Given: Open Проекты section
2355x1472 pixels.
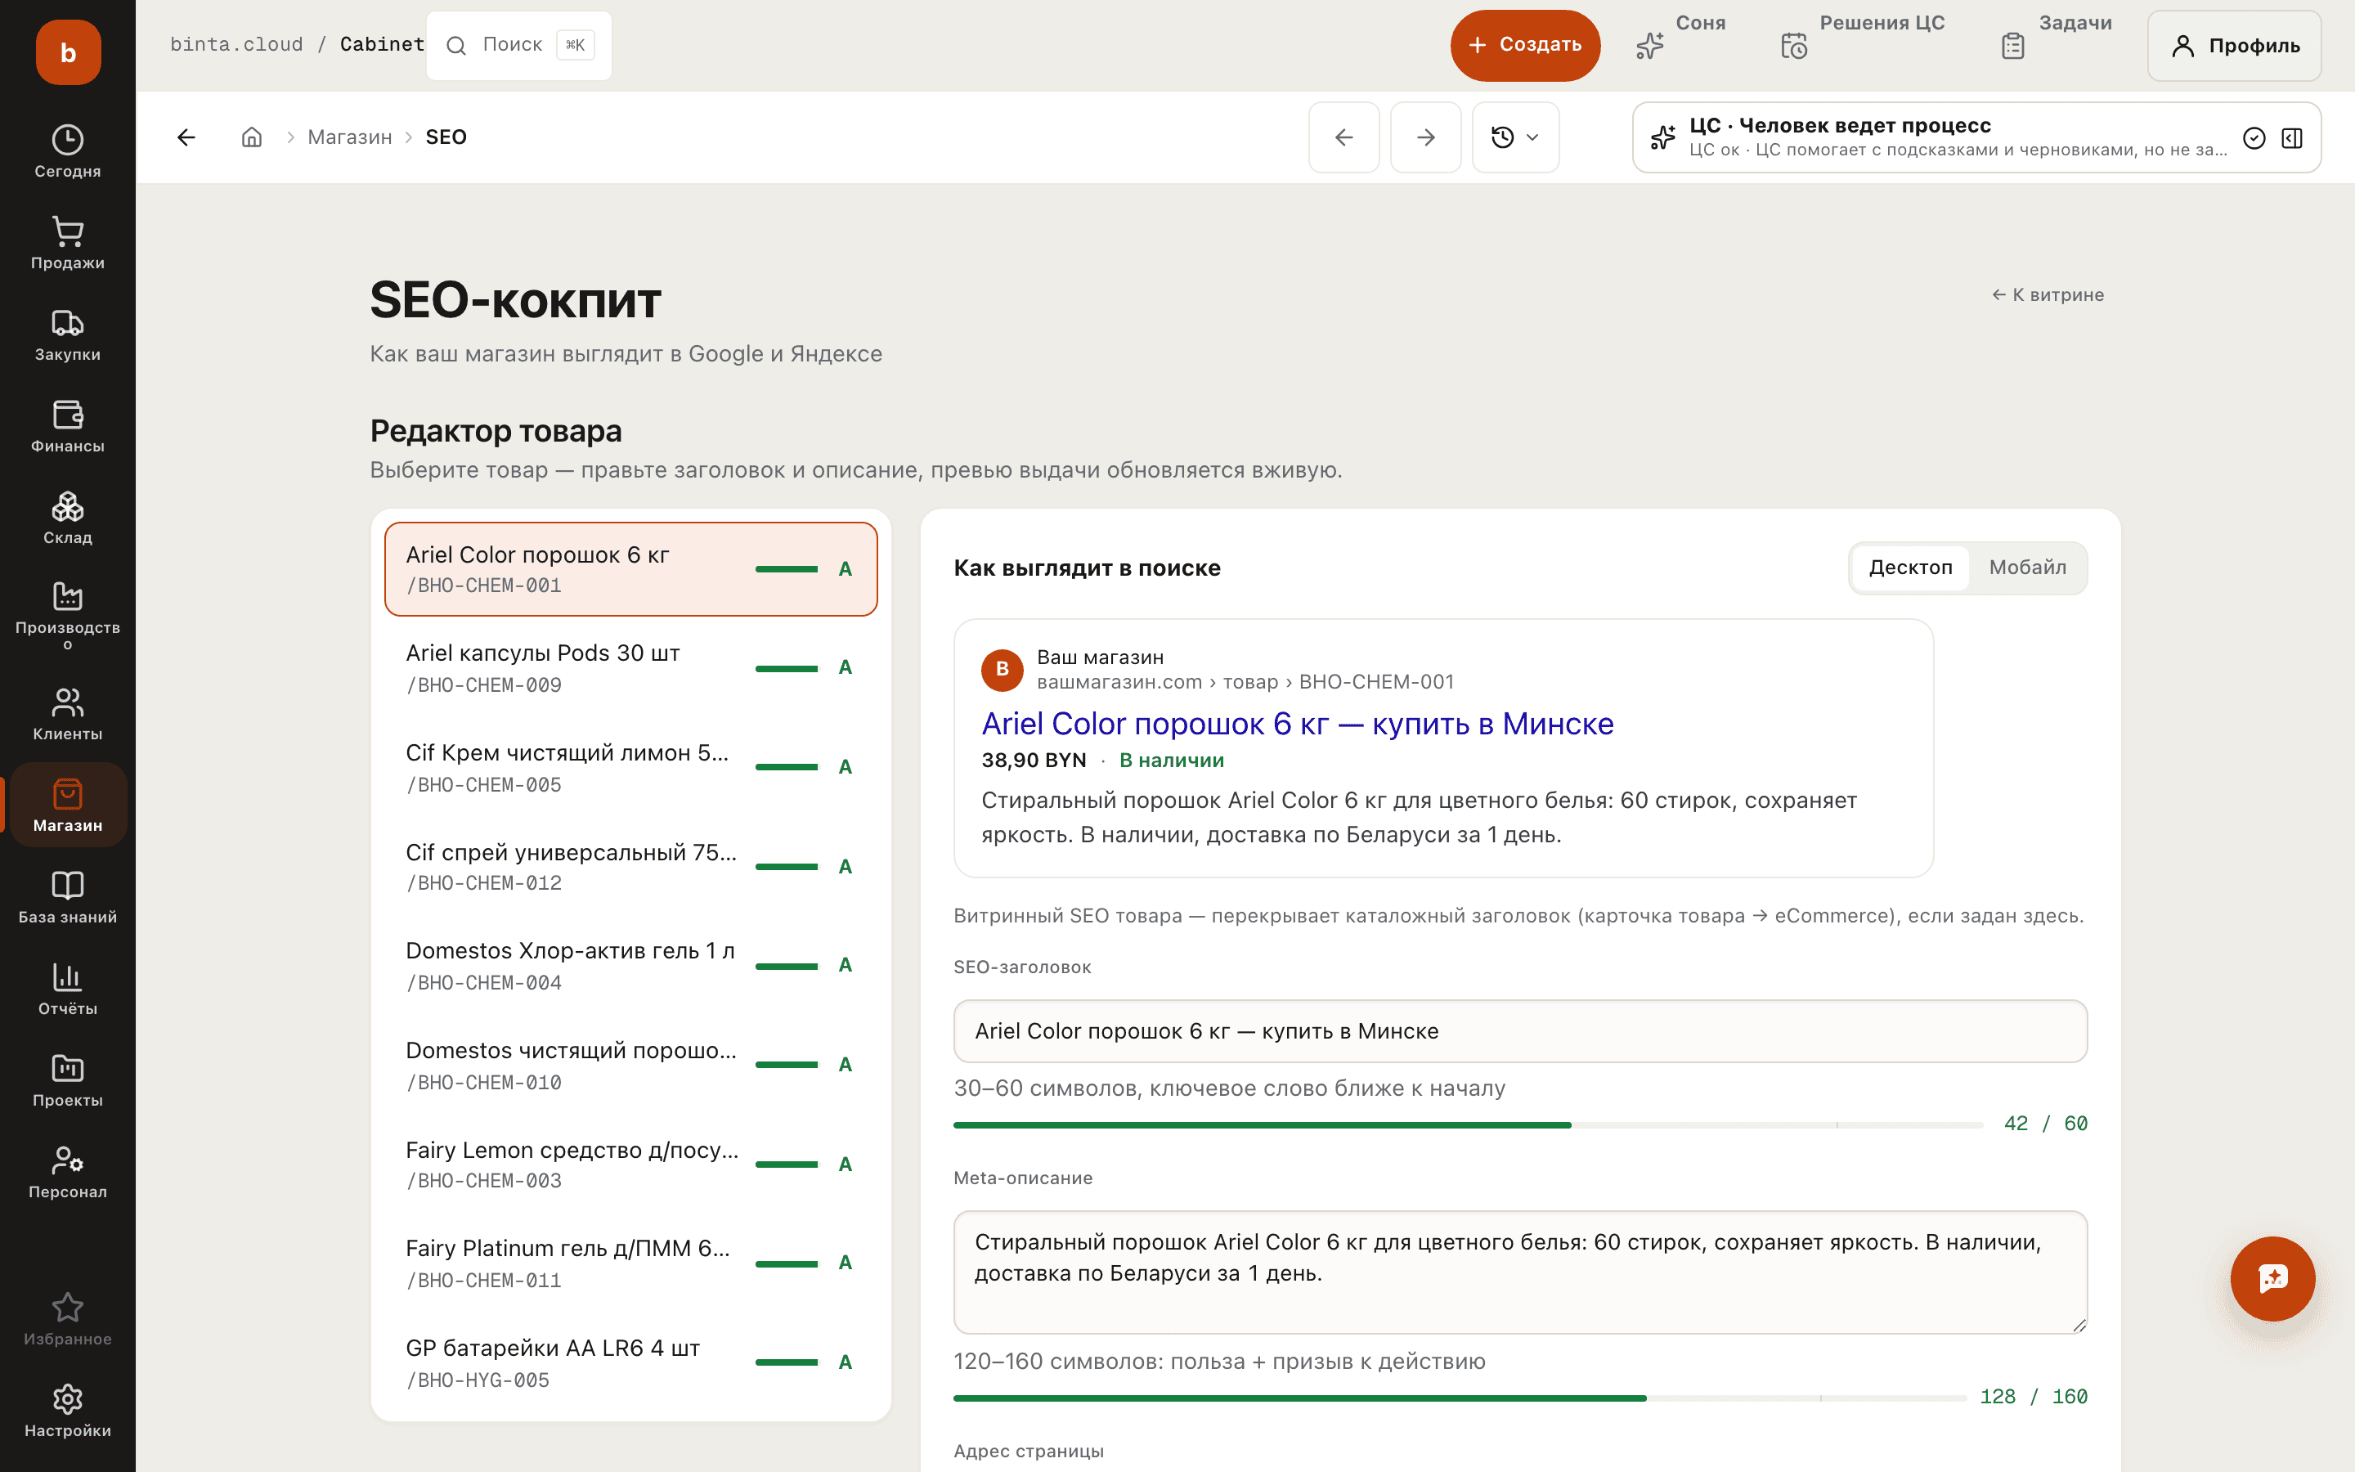Looking at the screenshot, I should click(x=67, y=1080).
